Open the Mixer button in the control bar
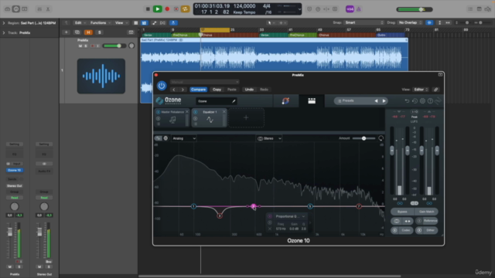The width and height of the screenshot is (495, 278). (39, 9)
